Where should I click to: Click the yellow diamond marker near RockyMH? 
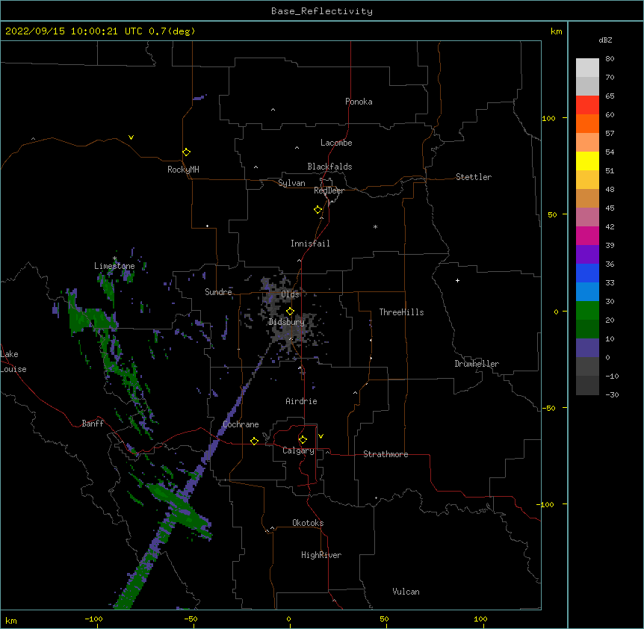click(186, 152)
